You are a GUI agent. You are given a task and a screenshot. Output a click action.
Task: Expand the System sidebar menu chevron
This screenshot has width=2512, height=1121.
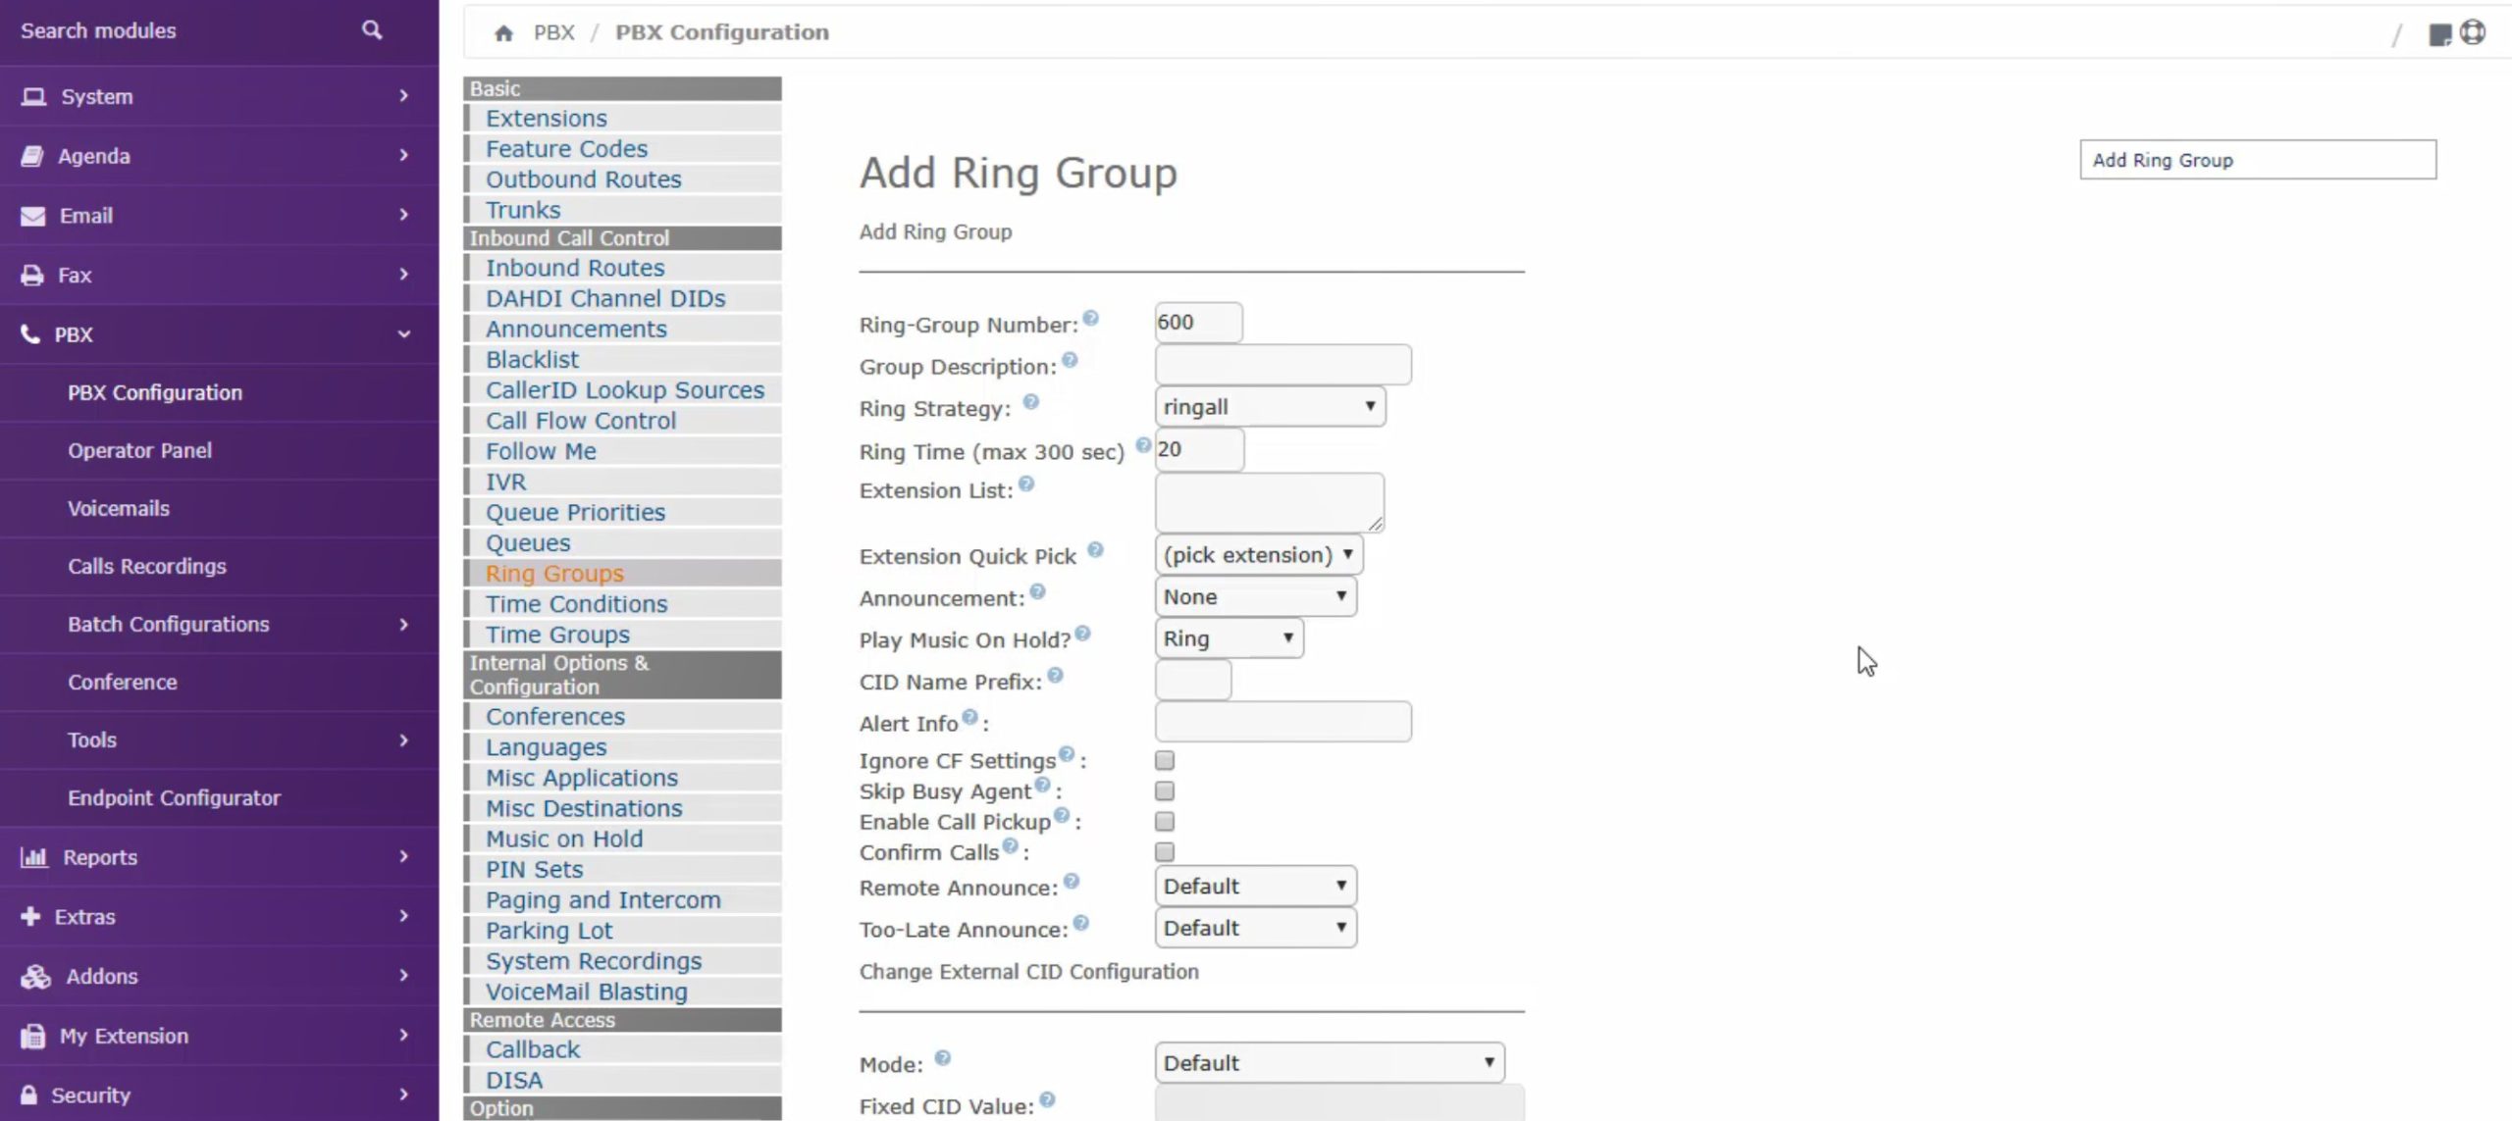click(x=403, y=96)
